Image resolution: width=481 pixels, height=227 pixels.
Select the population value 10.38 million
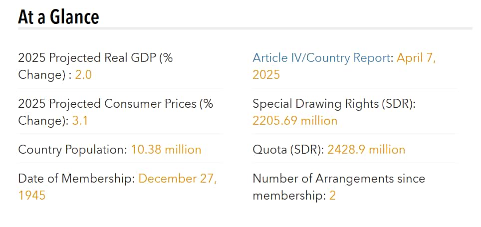(x=166, y=150)
